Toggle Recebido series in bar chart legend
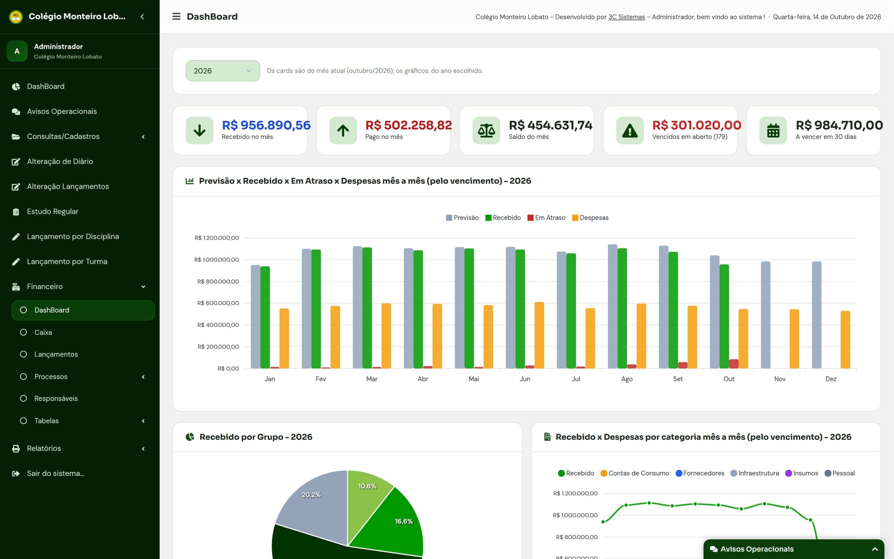 (503, 218)
